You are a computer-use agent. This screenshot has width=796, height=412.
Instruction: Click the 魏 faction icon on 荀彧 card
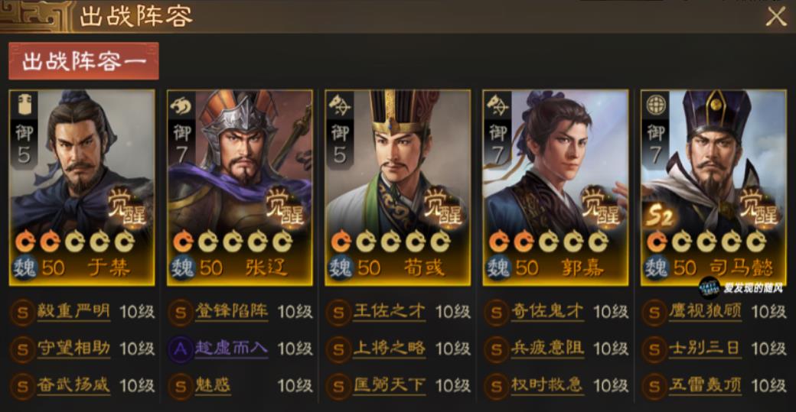coord(341,268)
